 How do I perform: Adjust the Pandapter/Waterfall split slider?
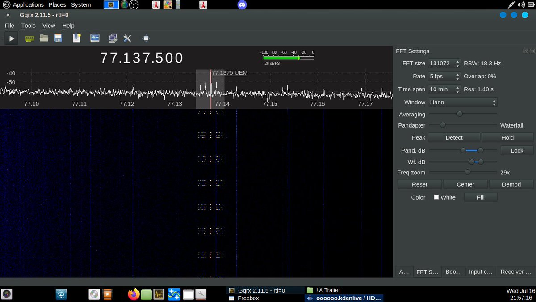coord(463,125)
